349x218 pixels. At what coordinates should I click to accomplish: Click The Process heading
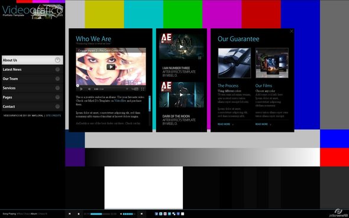[x=228, y=86]
